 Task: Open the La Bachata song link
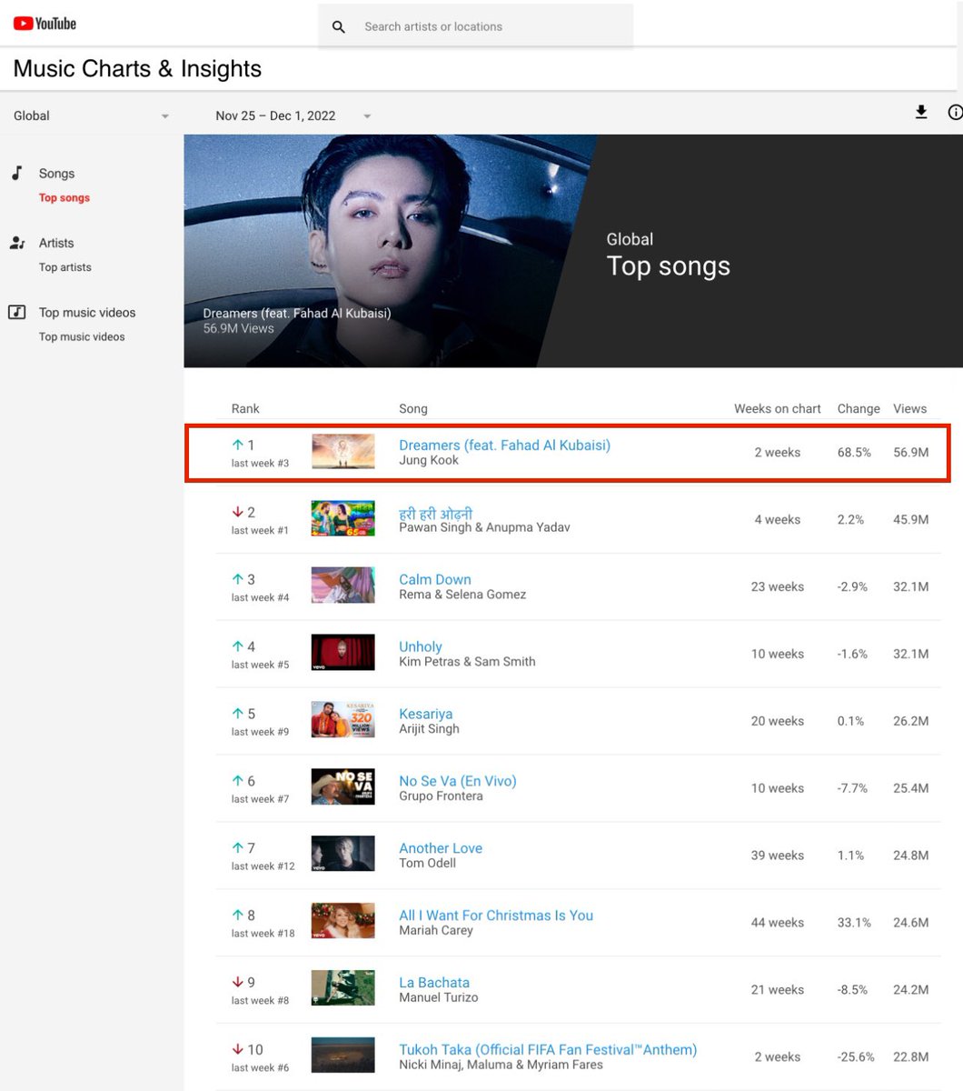434,983
